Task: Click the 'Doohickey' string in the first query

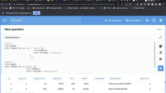Action: (56, 53)
